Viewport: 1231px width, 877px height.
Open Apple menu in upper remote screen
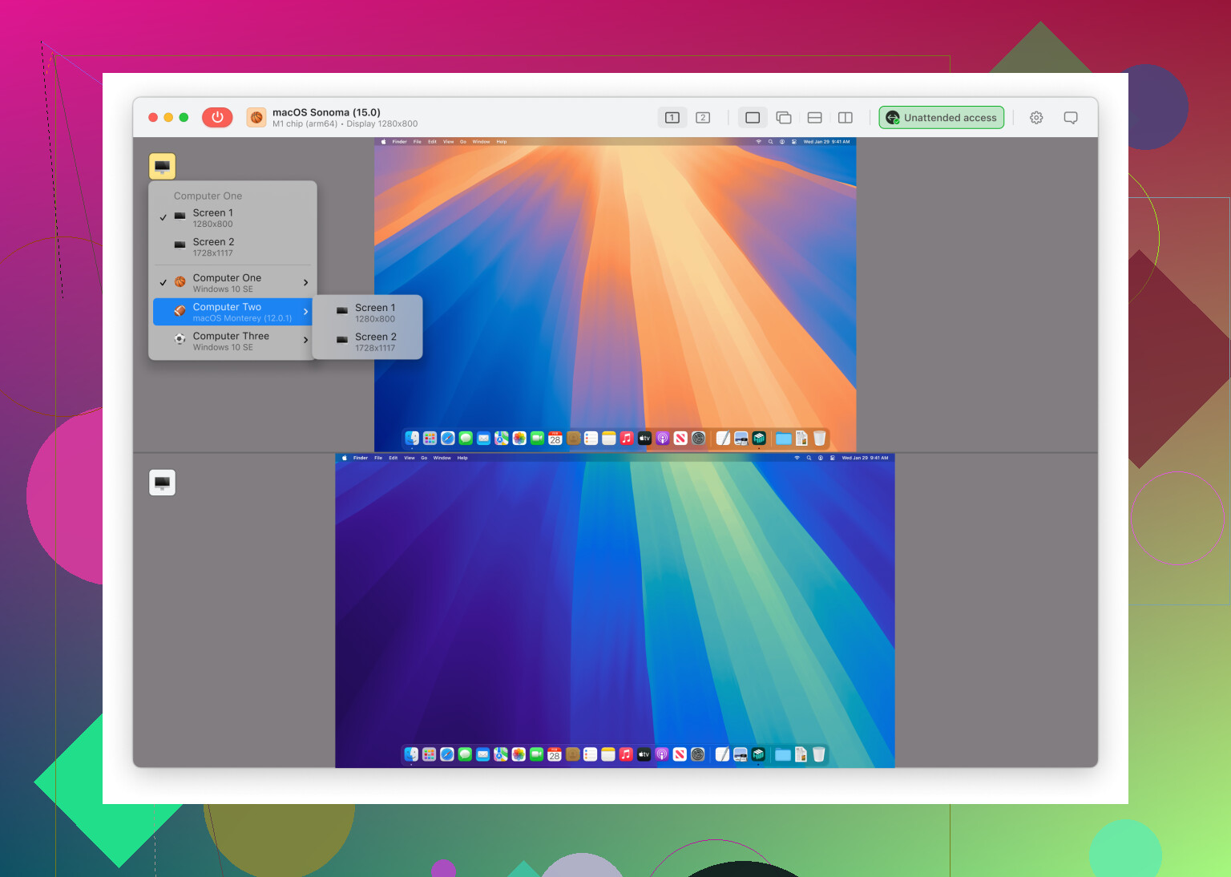pyautogui.click(x=384, y=142)
